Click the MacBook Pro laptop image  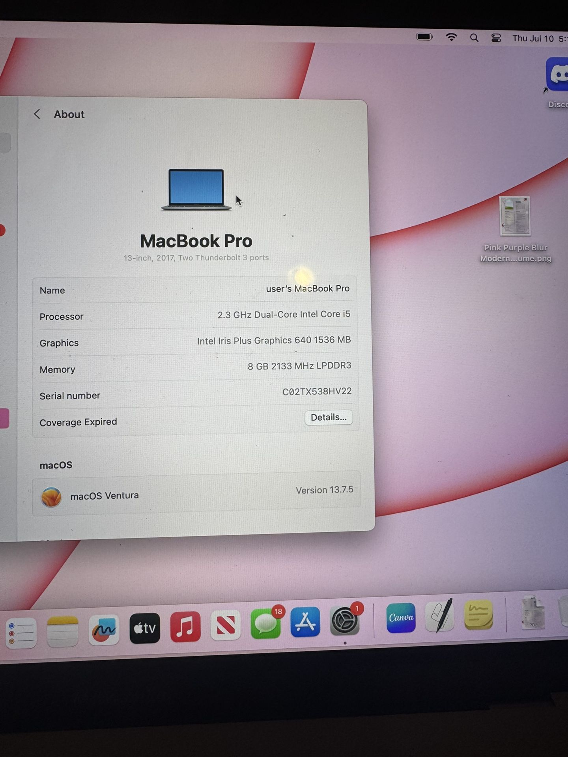[x=196, y=190]
